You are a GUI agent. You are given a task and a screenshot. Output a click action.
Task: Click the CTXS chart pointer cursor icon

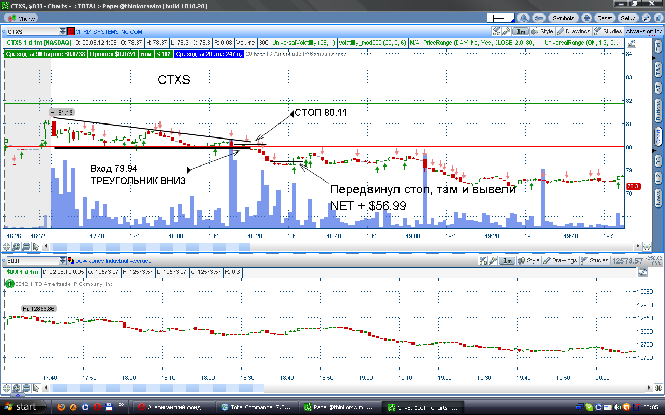[x=36, y=246]
